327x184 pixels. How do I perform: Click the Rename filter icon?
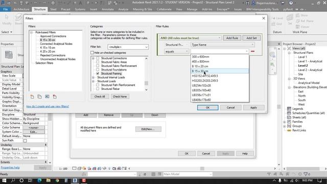47,97
